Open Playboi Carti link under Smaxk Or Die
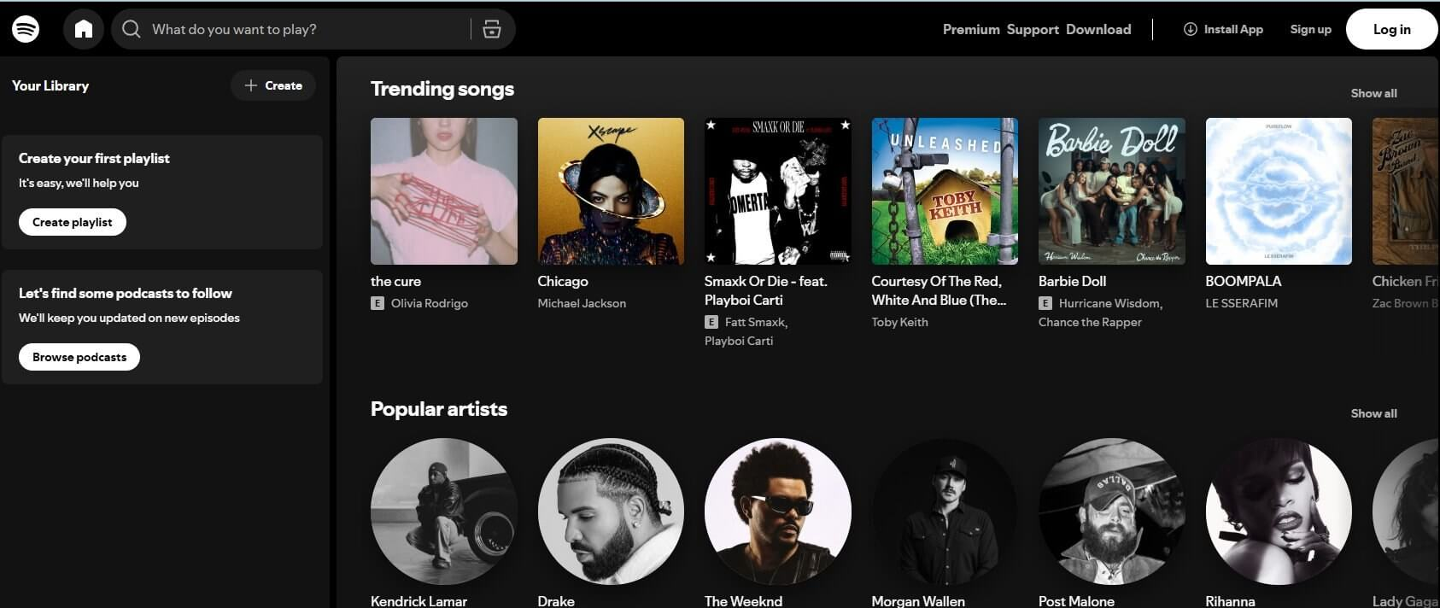Screen dimensions: 1440x608 [x=739, y=341]
